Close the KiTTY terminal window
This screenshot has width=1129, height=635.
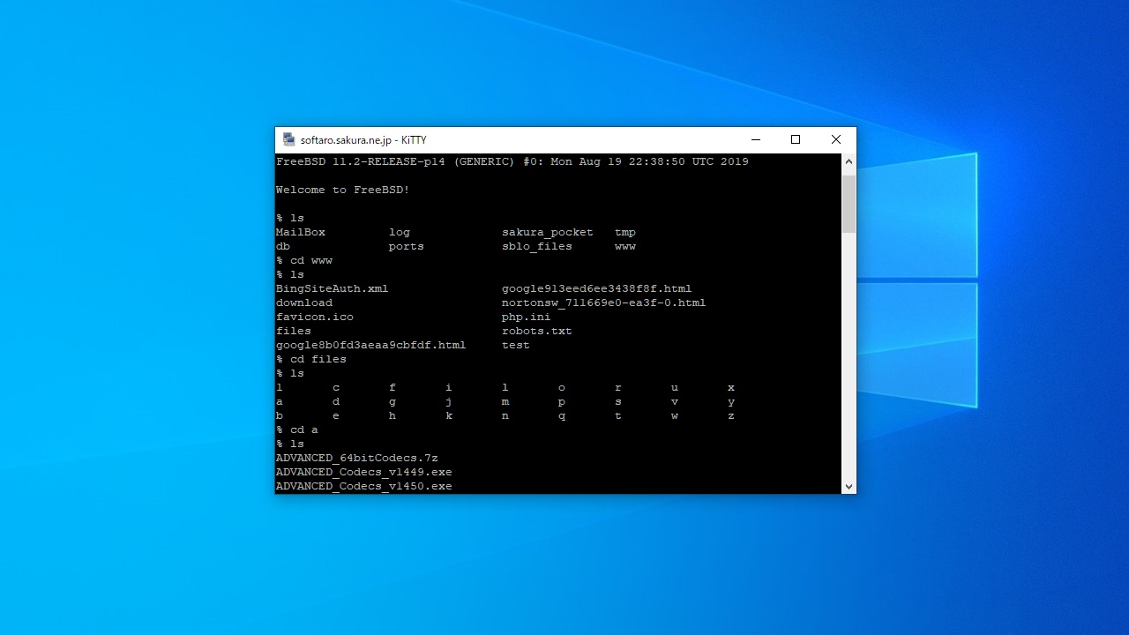point(836,139)
